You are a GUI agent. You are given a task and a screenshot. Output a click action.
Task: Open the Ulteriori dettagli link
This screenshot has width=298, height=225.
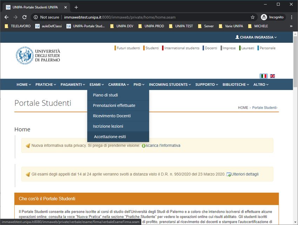(x=244, y=174)
